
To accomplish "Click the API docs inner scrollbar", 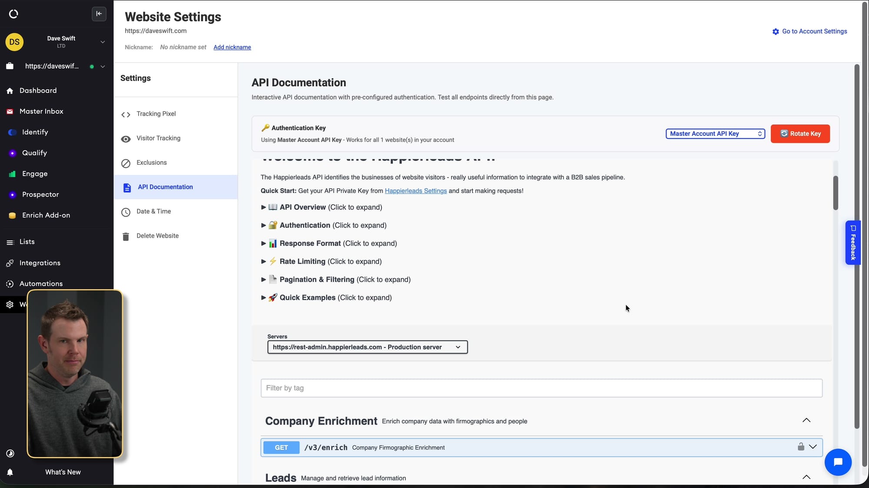I will 835,193.
